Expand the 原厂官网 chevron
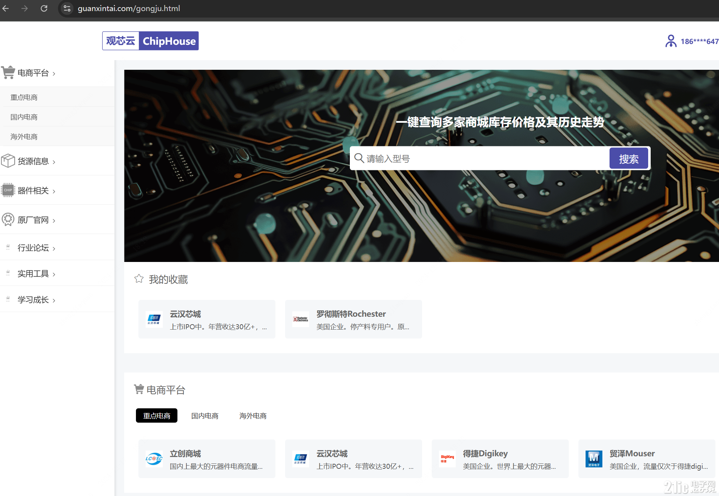The image size is (719, 496). (54, 221)
